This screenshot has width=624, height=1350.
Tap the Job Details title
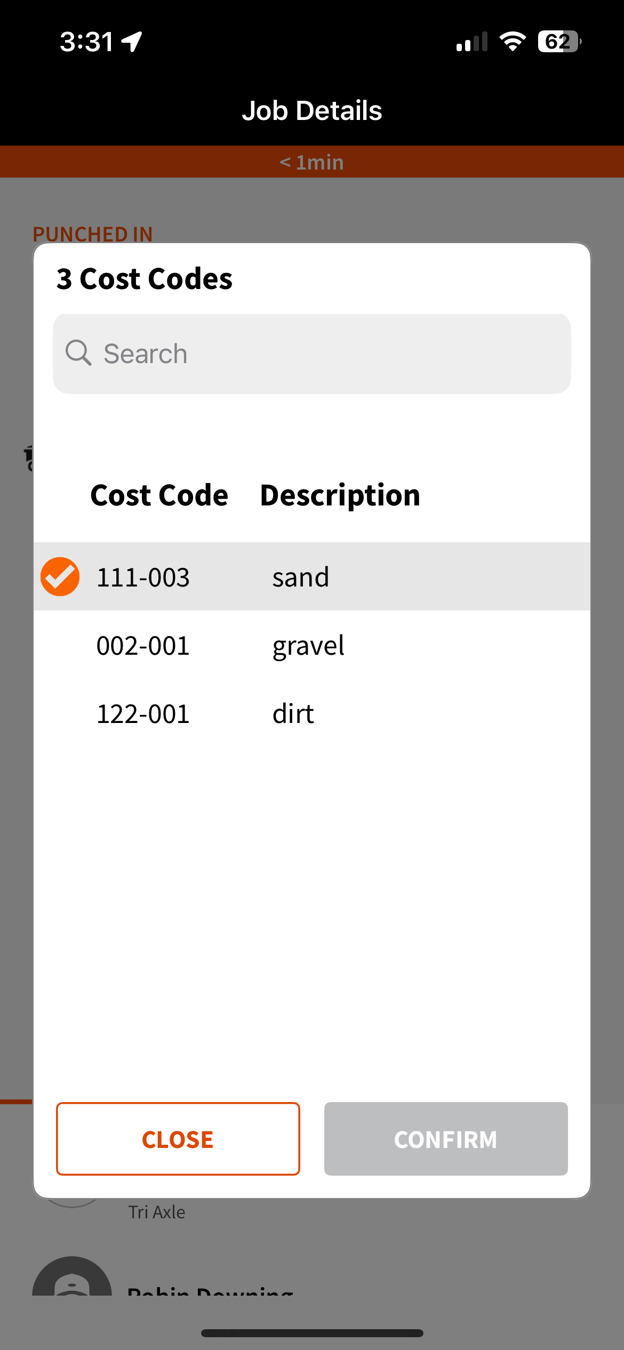point(312,110)
